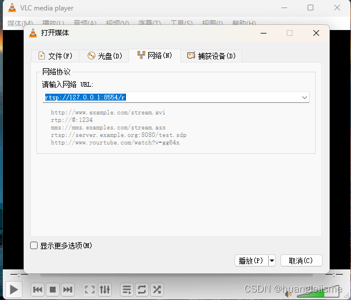Screen dimensions: 351x300
Task: Expand the network URL history dropdown
Action: click(x=305, y=97)
